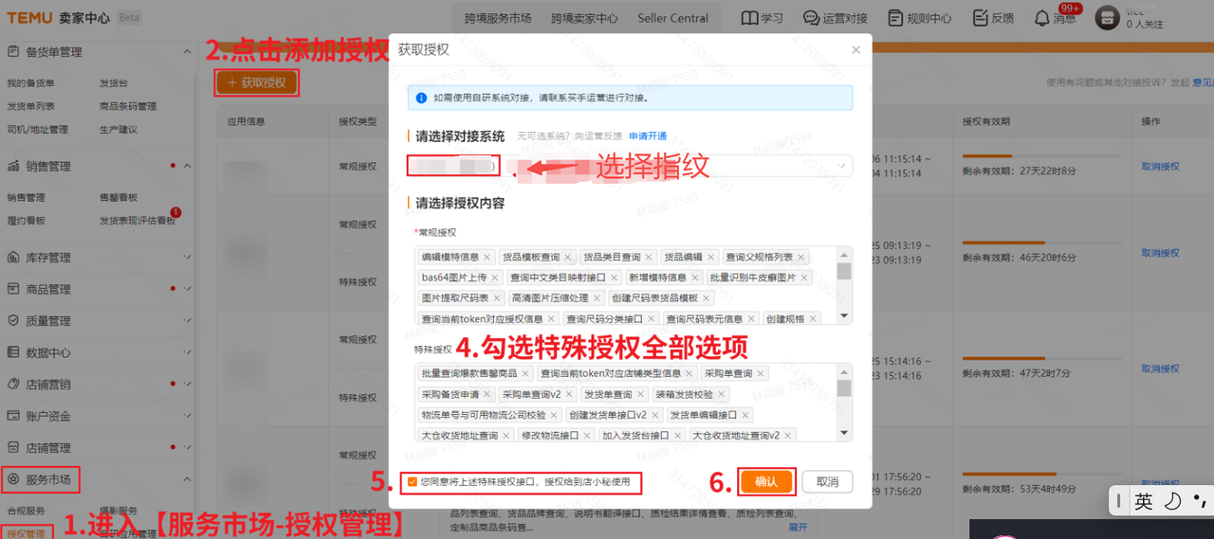Viewport: 1214px width, 539px height.
Task: Switch to the 跨境卖家中心 tab
Action: (x=584, y=18)
